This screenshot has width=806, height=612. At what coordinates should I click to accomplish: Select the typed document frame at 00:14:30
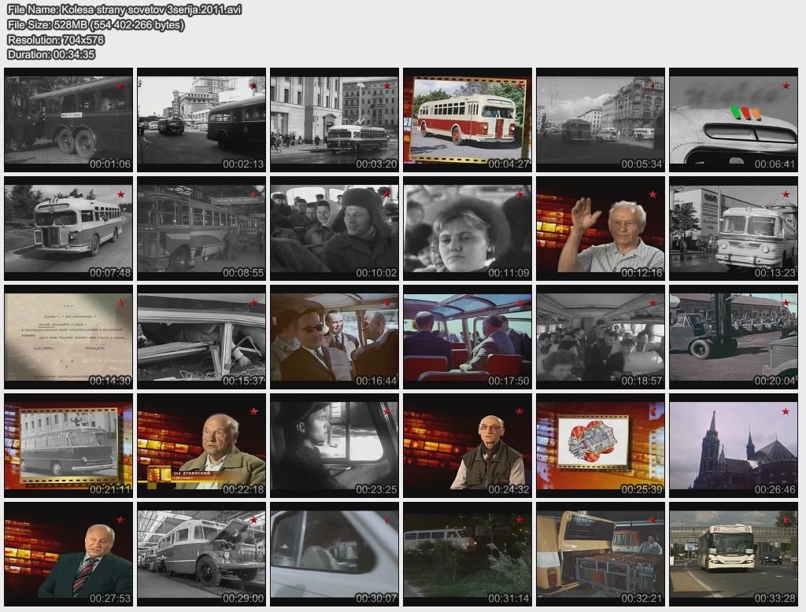pyautogui.click(x=68, y=337)
